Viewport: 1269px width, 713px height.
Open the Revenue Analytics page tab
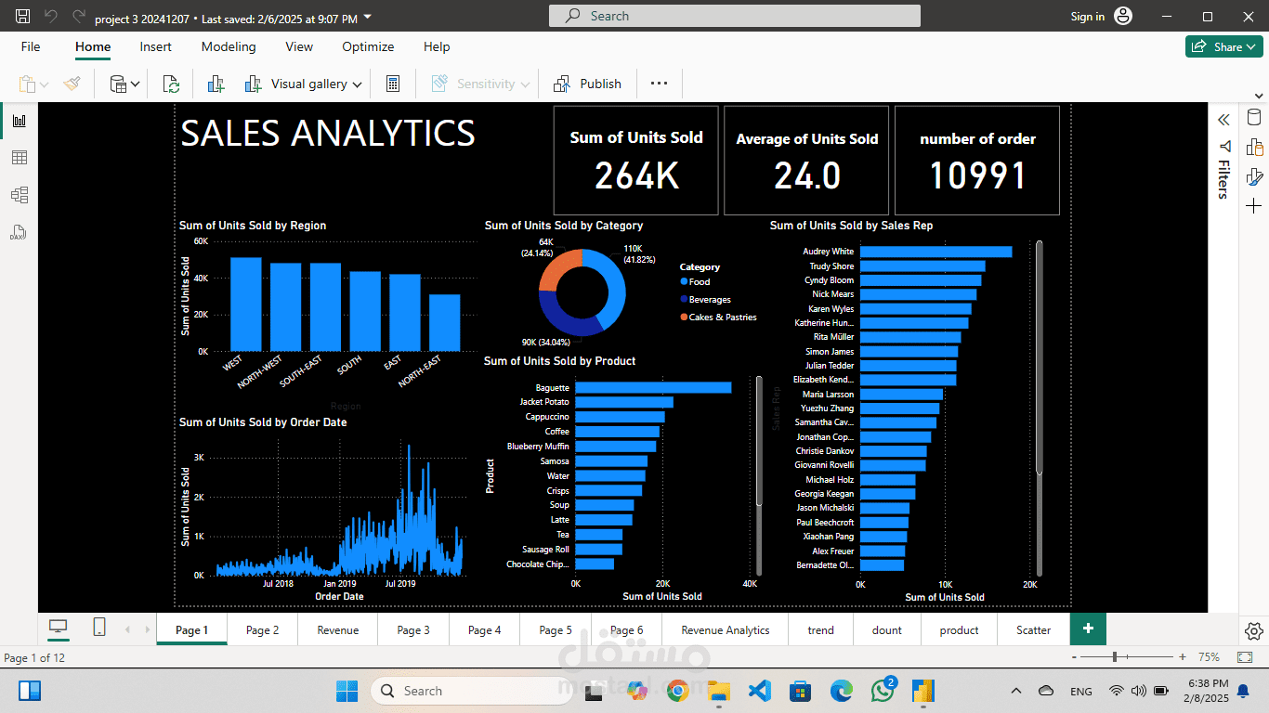726,629
